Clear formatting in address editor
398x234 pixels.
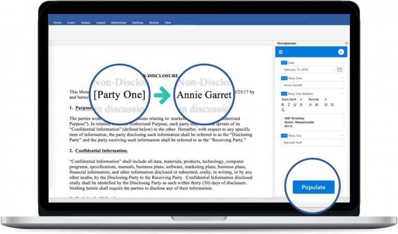(x=283, y=110)
